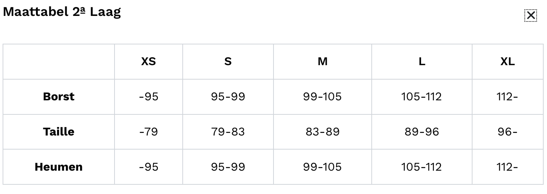This screenshot has height=194, width=547.
Task: Click the M size column header
Action: pyautogui.click(x=322, y=61)
